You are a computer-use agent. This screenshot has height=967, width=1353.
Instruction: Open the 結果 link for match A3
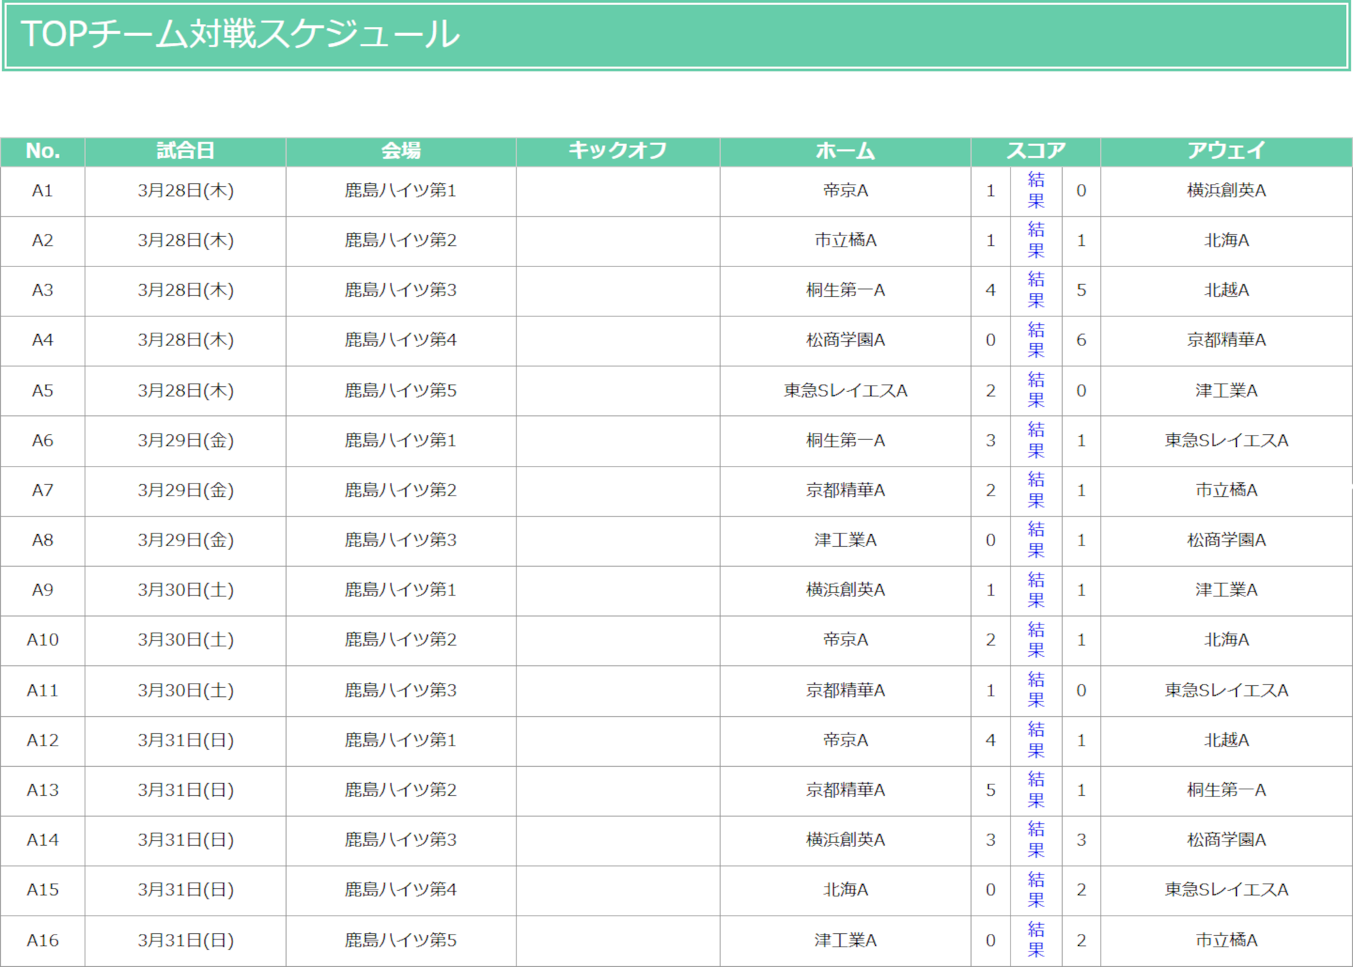tap(1036, 291)
